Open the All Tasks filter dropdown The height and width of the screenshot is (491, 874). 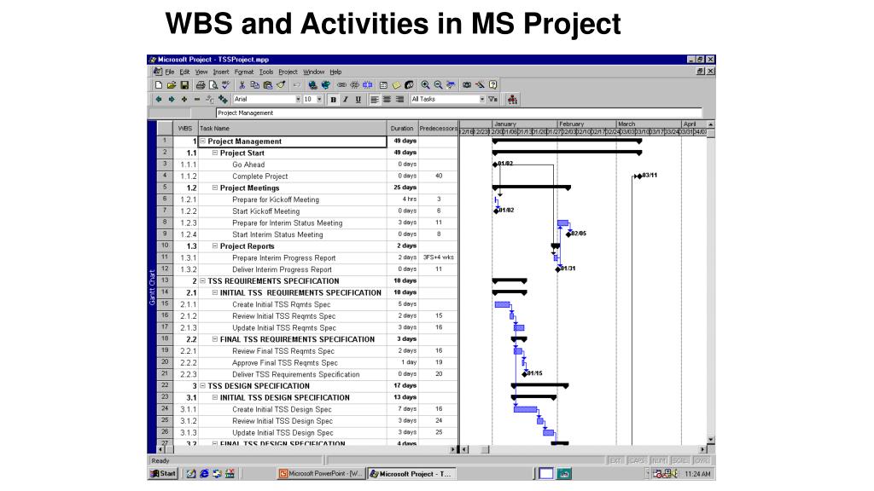482,99
